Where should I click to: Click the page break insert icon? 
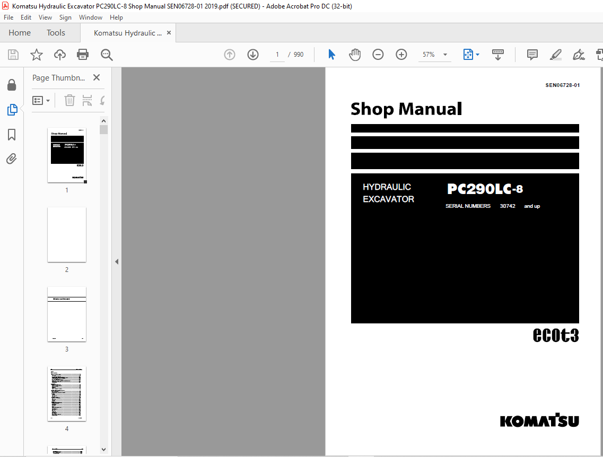(x=88, y=100)
